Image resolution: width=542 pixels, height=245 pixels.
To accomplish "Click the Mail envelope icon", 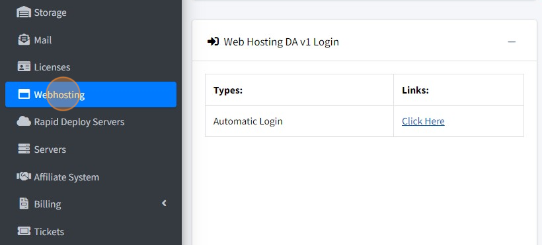I will coord(24,40).
